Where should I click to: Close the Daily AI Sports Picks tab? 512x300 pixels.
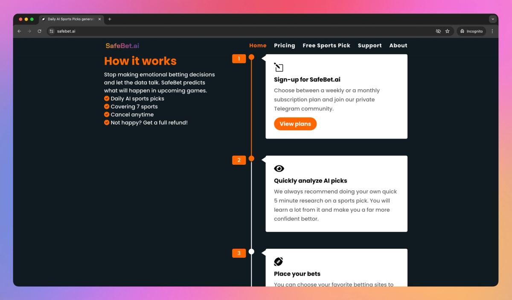(x=99, y=19)
